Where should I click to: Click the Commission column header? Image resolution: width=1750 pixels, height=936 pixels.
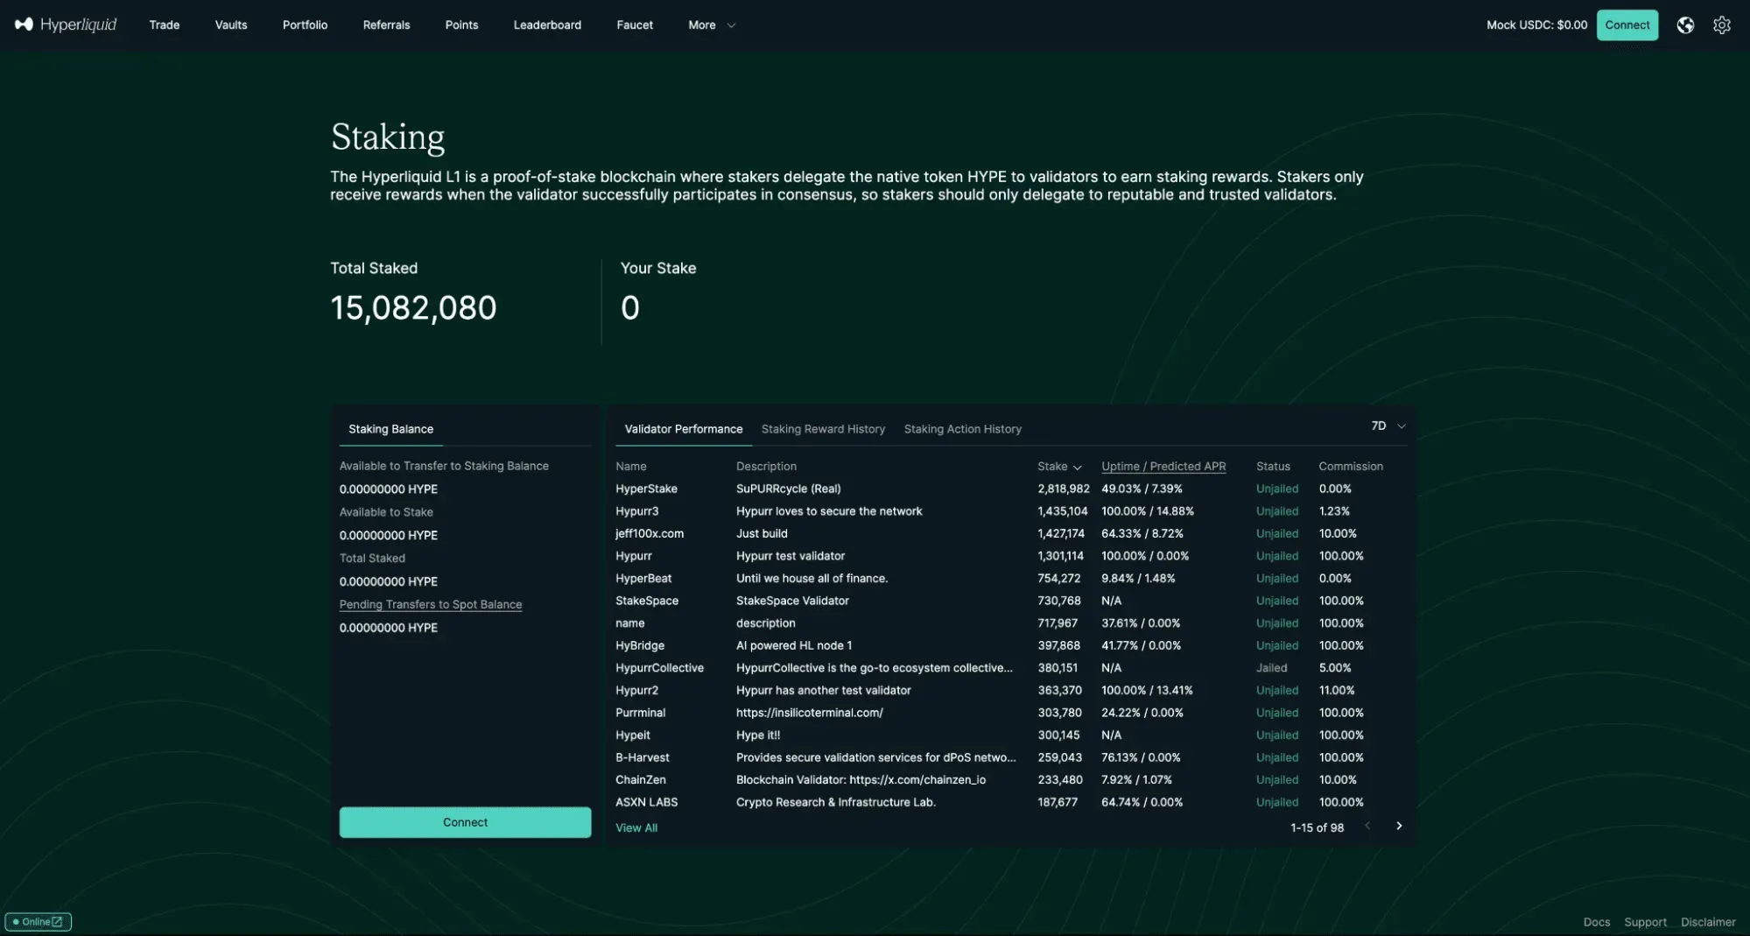point(1351,467)
